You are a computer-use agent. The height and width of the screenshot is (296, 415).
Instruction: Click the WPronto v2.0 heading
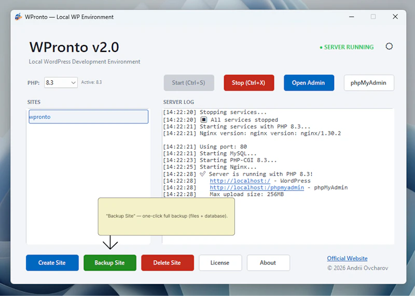coord(74,47)
